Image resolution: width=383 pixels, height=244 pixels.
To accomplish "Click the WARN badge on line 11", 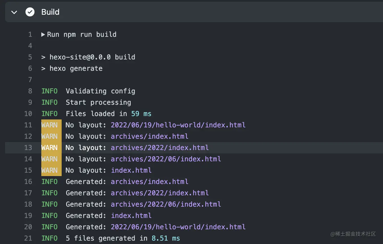I will pos(50,125).
